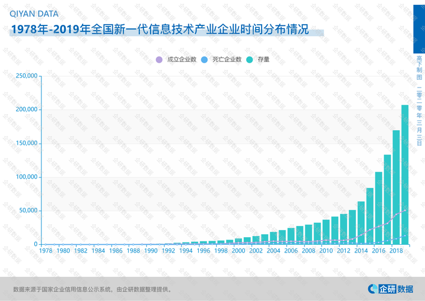
Task: Select the 2016 teal bar
Action: click(378, 208)
